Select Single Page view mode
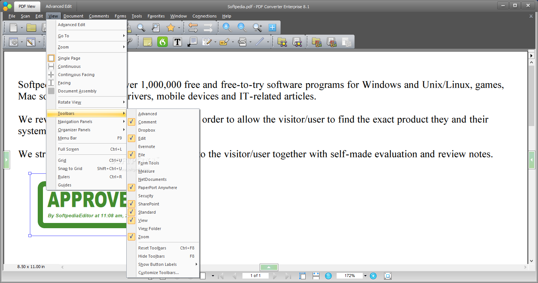This screenshot has height=283, width=538. (87, 58)
